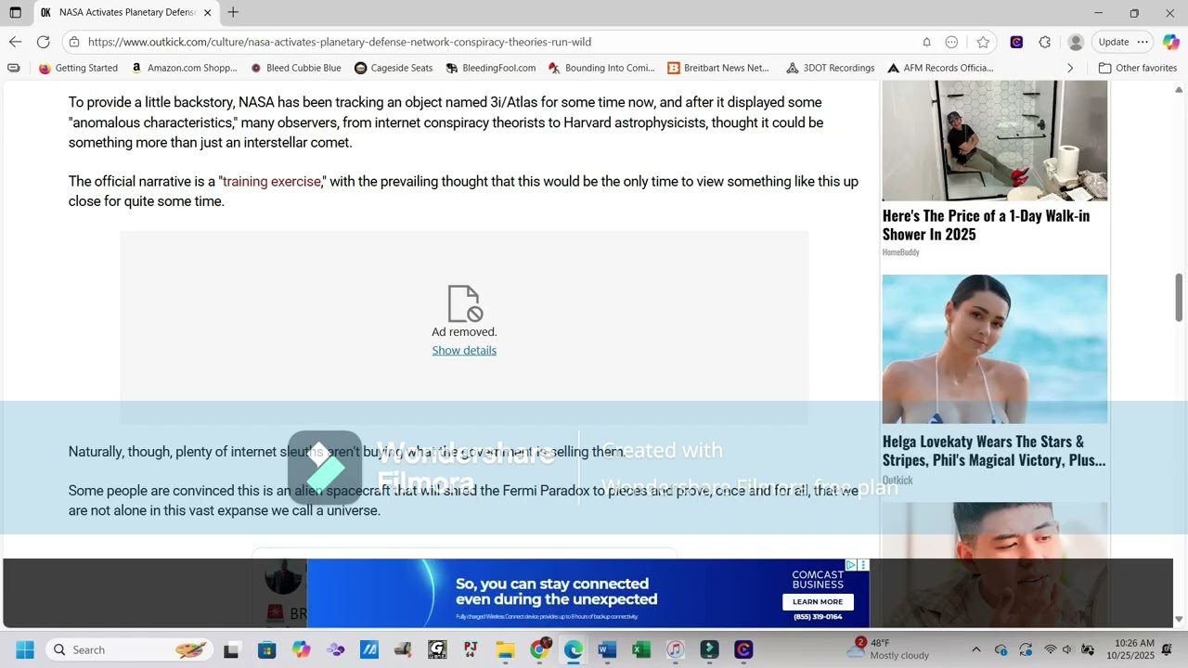
Task: Open Microsoft Word from the taskbar
Action: click(607, 649)
